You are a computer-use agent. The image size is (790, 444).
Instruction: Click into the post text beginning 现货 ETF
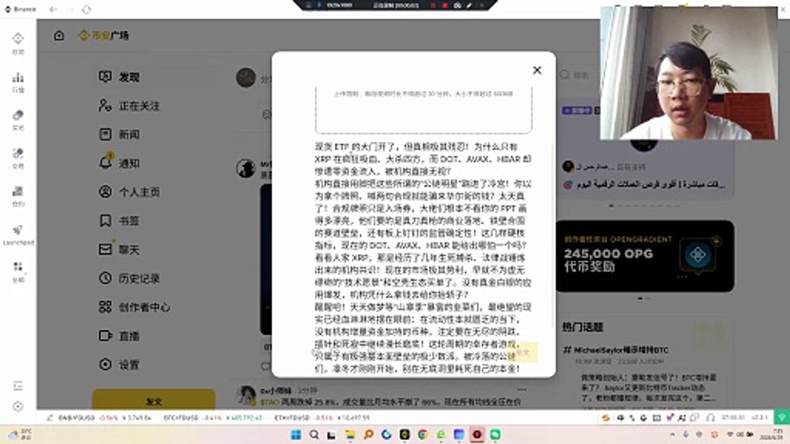point(423,258)
